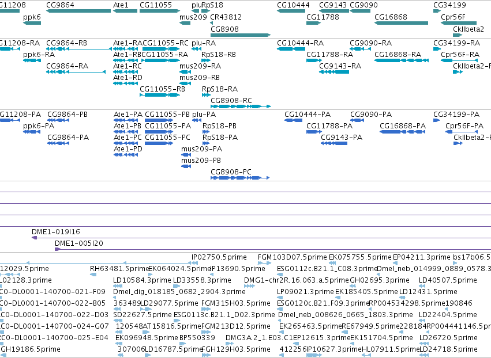Open transcript CG9864-RB
The image size is (491, 358).
pyautogui.click(x=79, y=49)
